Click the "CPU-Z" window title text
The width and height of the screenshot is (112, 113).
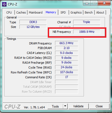(12, 4)
